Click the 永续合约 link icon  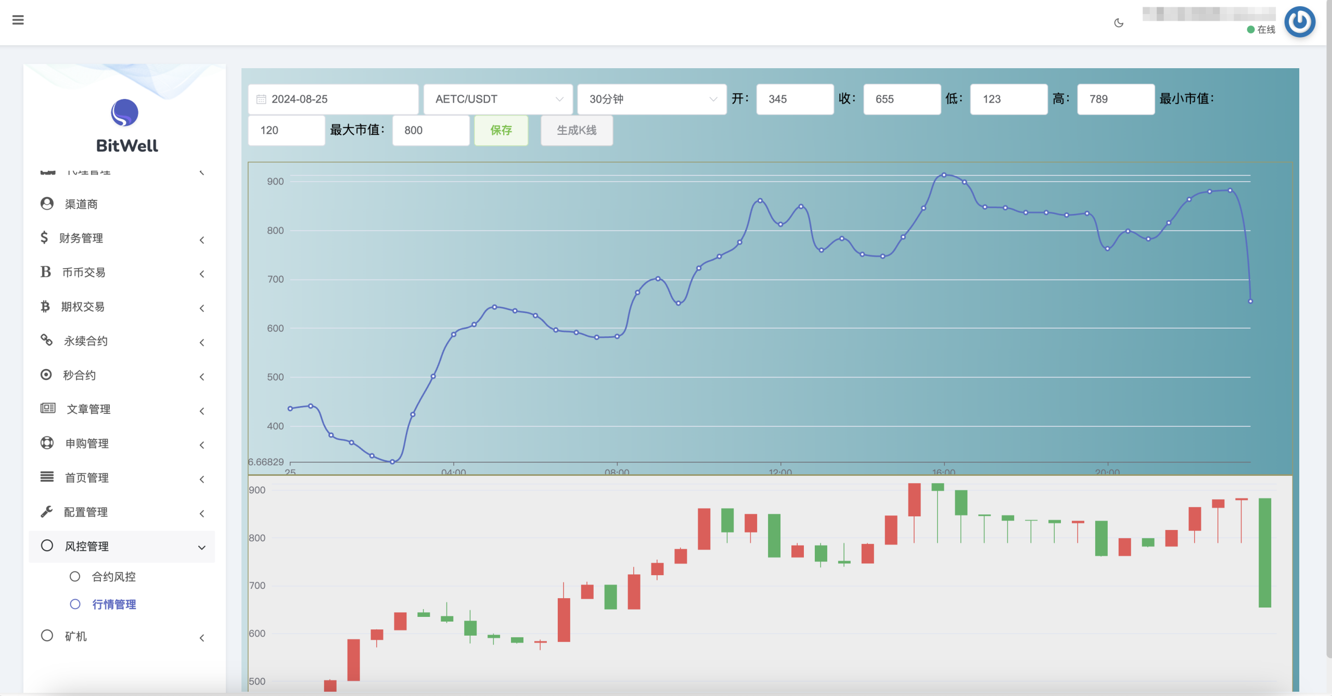[x=47, y=340]
